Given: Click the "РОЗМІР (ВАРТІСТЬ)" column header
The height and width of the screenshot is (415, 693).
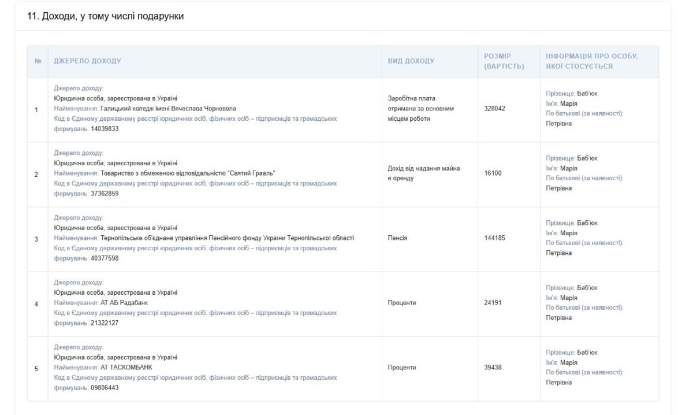Looking at the screenshot, I should coord(504,61).
